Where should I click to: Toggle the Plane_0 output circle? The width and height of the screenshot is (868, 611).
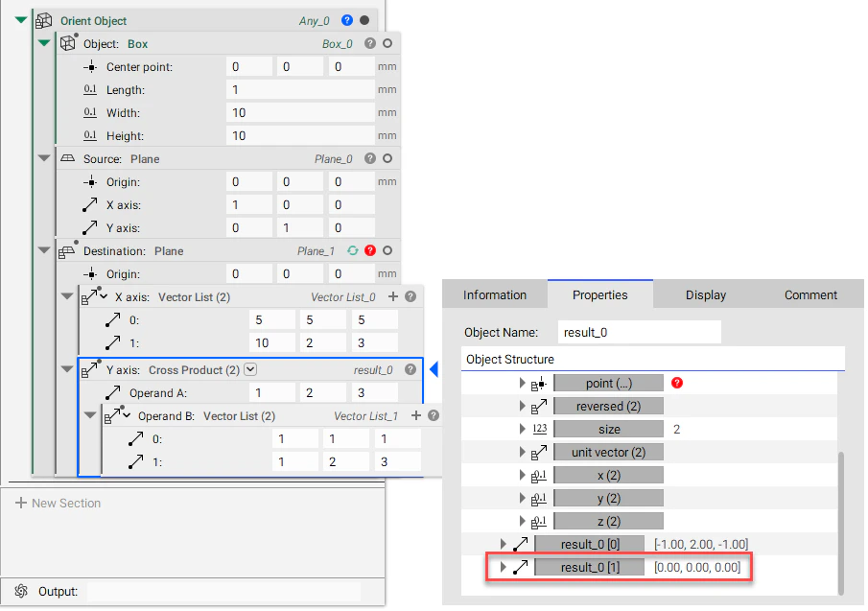(387, 159)
